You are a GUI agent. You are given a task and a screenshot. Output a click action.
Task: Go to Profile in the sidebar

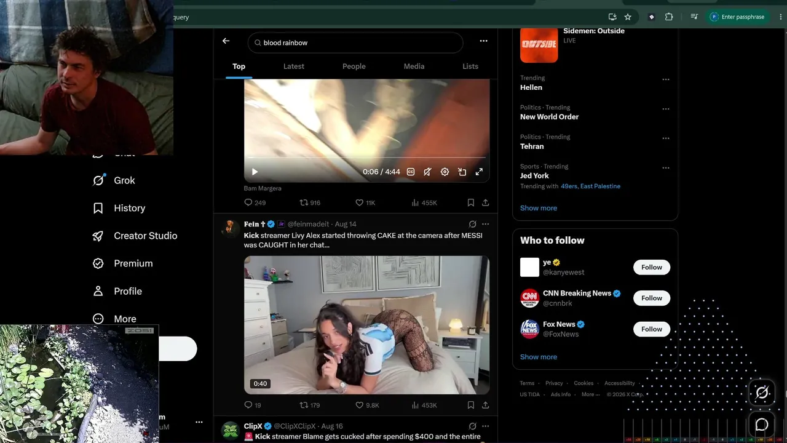(117, 291)
